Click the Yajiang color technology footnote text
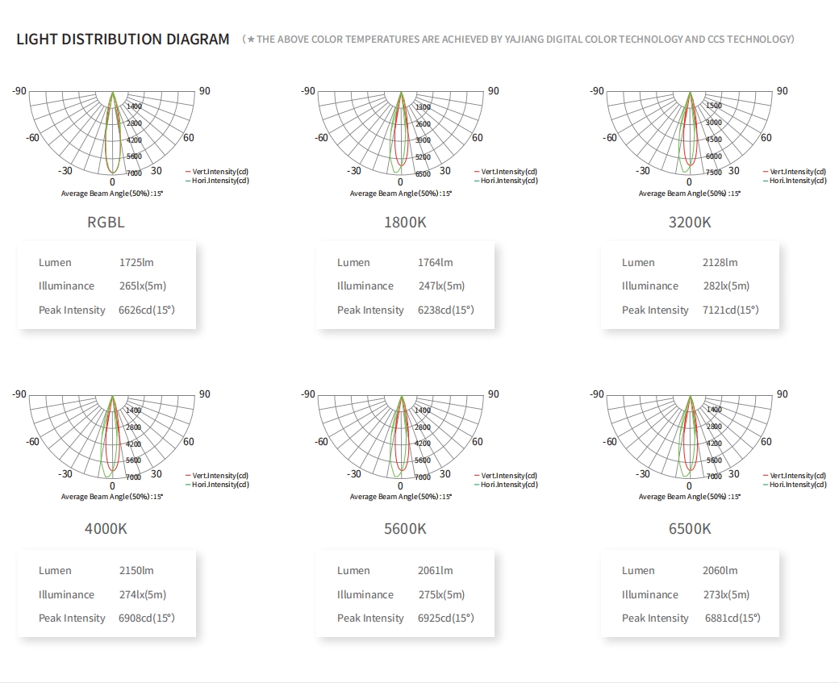This screenshot has width=839, height=683. pyautogui.click(x=520, y=40)
